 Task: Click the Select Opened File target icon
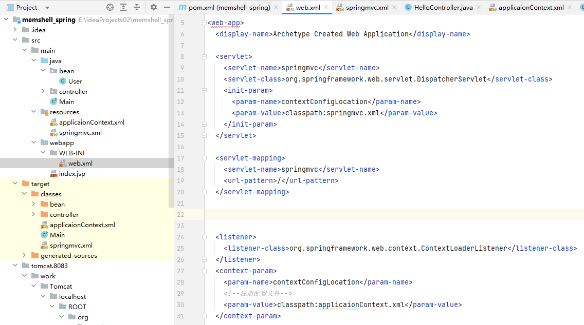pyautogui.click(x=109, y=7)
